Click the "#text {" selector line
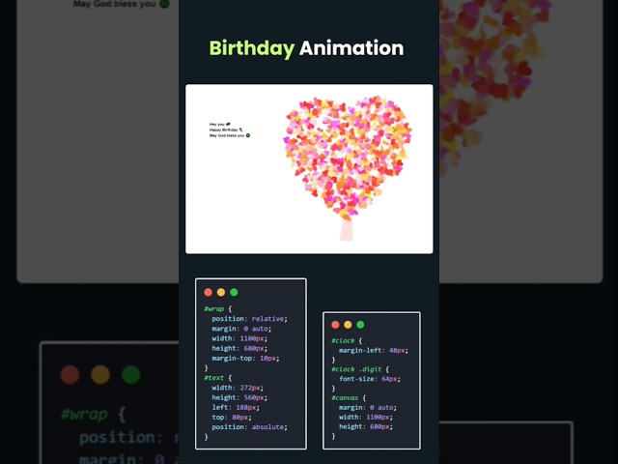The height and width of the screenshot is (464, 618). [218, 378]
